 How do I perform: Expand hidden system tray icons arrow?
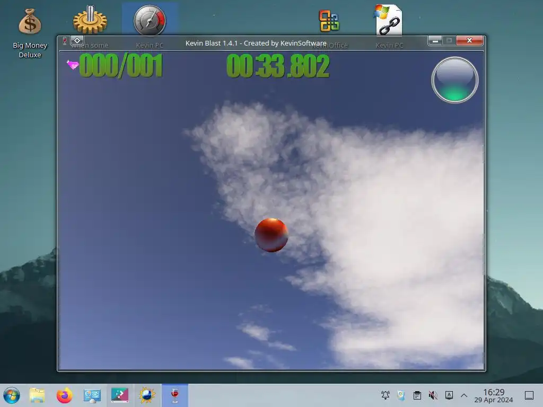tap(464, 395)
